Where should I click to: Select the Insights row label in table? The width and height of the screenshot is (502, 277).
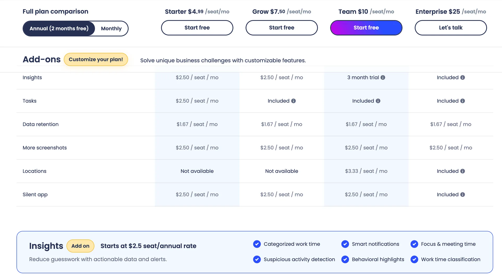pyautogui.click(x=32, y=78)
